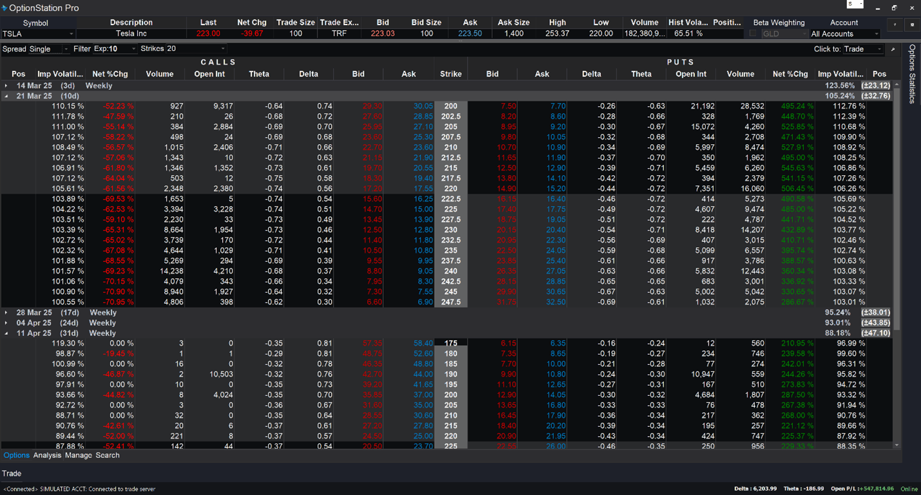921x495 pixels.
Task: Collapse the 21 Mar 25 Weekly expiration group
Action: [6, 95]
